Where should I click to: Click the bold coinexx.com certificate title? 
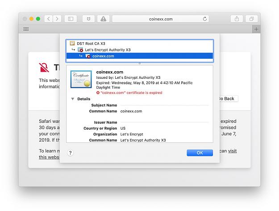point(110,72)
